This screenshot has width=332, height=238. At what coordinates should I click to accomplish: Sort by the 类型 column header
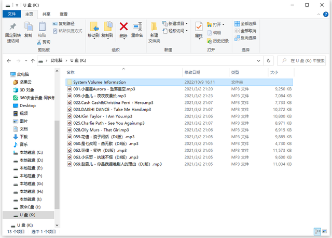(x=248, y=72)
